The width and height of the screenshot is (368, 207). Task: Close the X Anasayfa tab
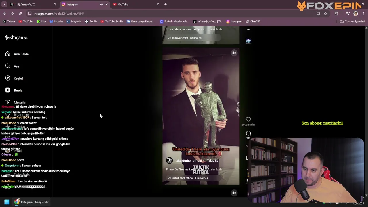pyautogui.click(x=55, y=4)
